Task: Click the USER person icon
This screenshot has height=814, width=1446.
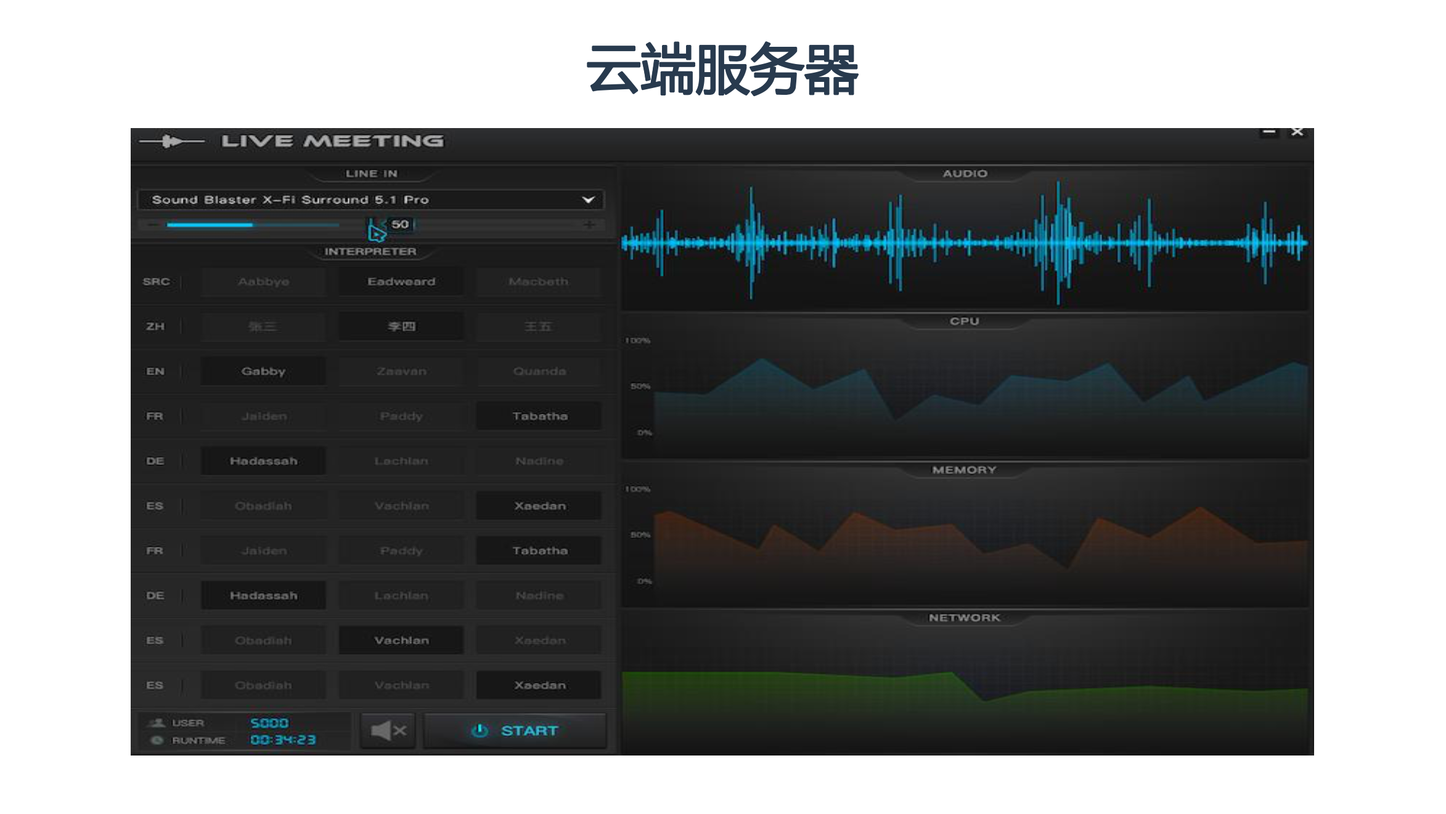Action: click(158, 723)
